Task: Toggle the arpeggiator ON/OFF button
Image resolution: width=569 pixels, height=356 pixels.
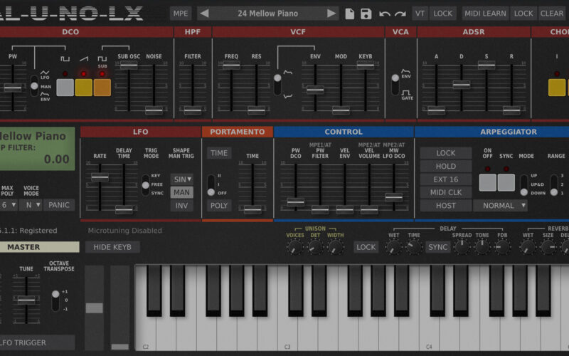Action: click(487, 182)
